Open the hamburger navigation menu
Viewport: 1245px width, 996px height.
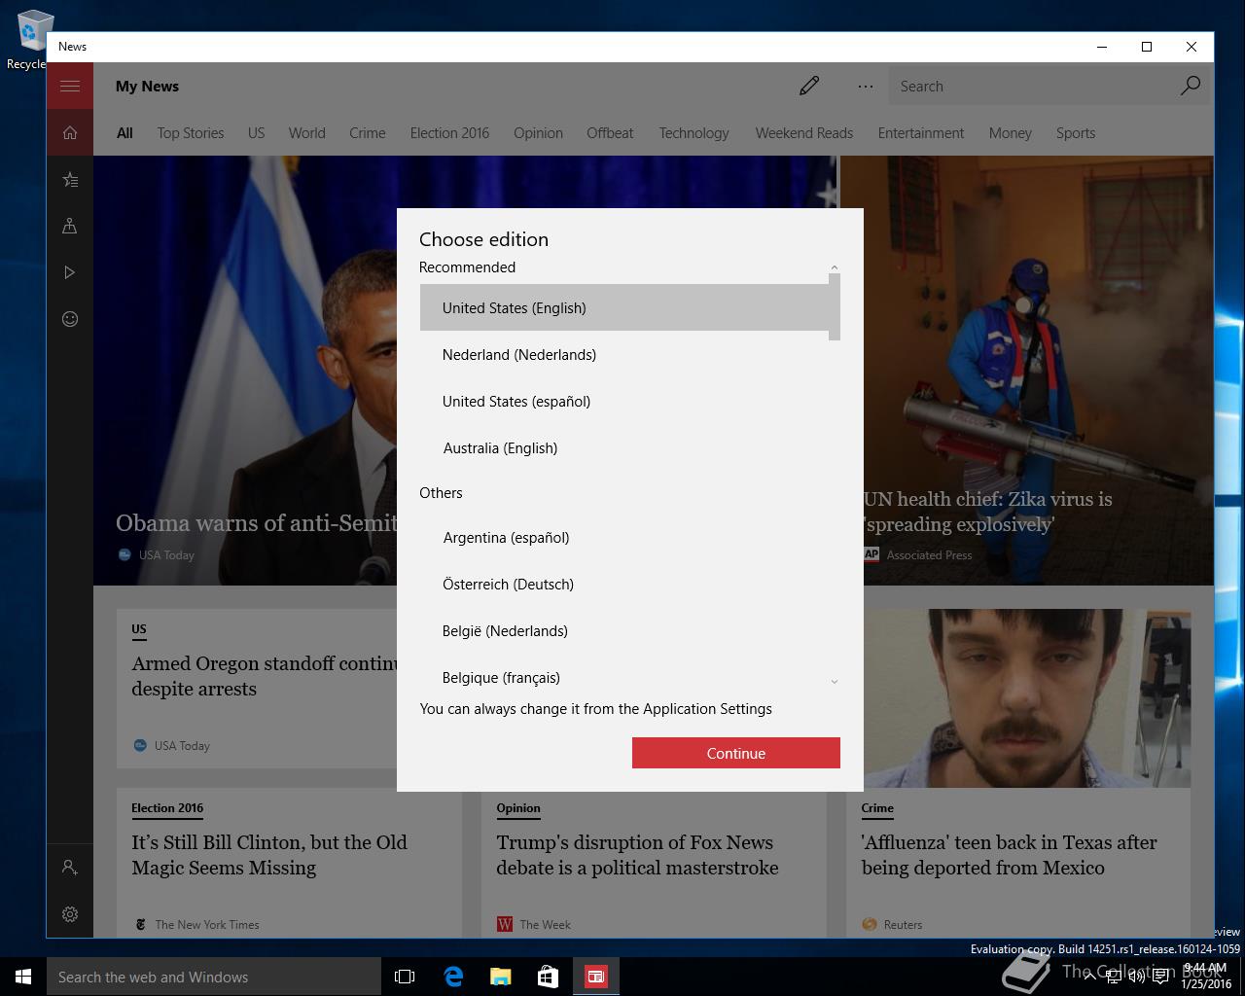70,86
